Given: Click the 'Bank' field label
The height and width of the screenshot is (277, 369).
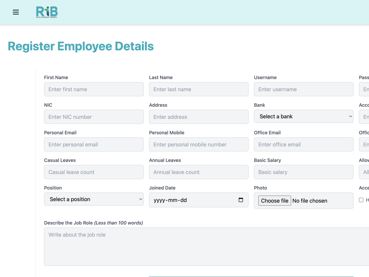Looking at the screenshot, I should (259, 105).
